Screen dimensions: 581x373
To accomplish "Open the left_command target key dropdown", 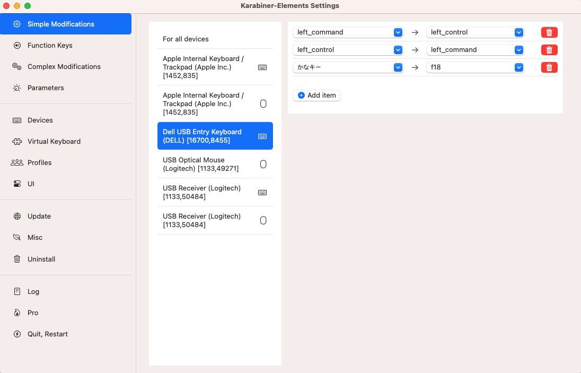I will (x=475, y=50).
